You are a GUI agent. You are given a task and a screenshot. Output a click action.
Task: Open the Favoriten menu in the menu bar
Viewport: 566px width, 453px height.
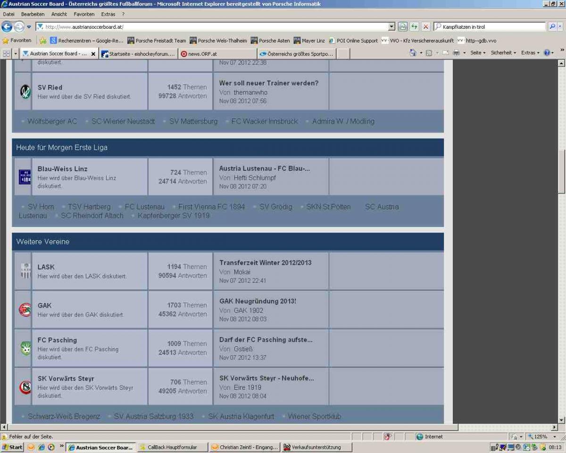tap(84, 14)
